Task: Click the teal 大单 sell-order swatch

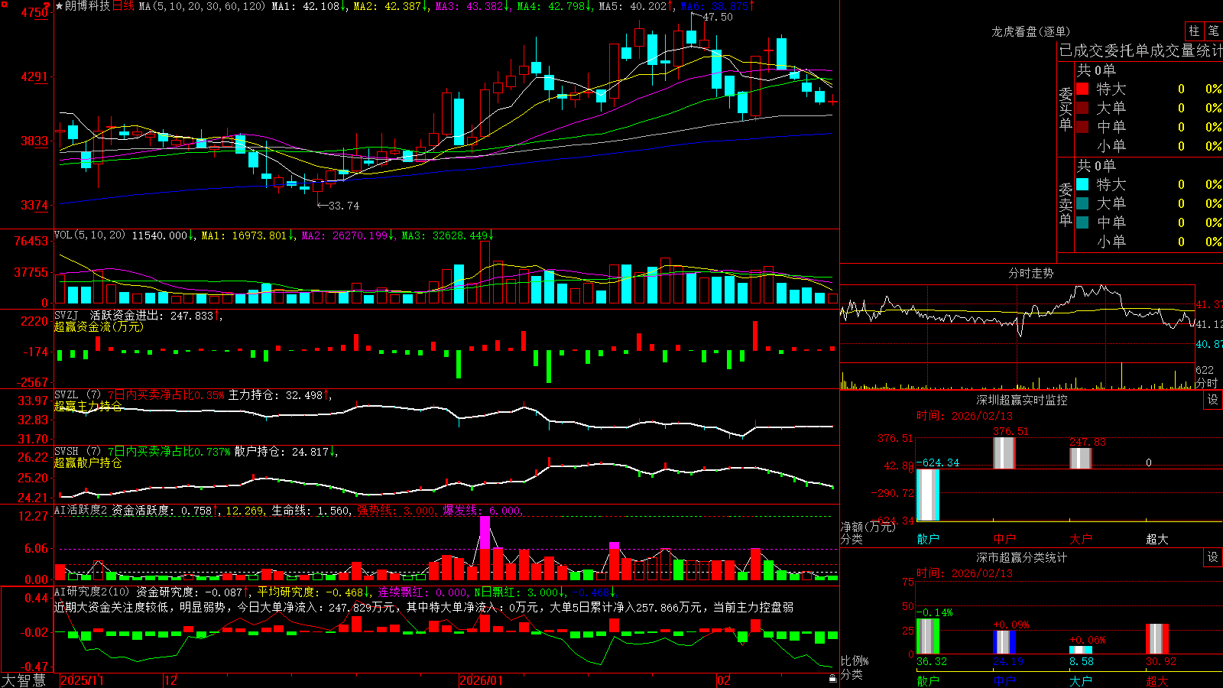Action: (x=1082, y=203)
